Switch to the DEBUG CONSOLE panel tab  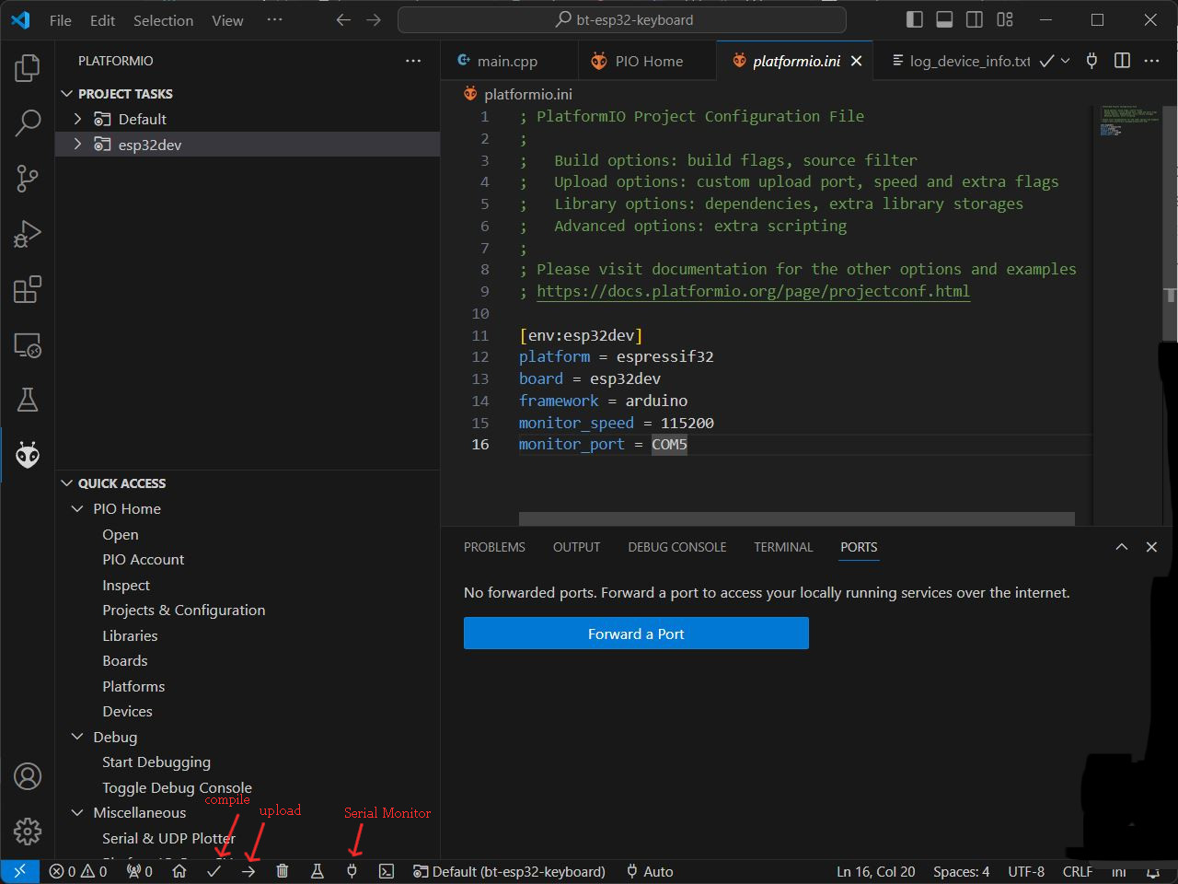676,547
